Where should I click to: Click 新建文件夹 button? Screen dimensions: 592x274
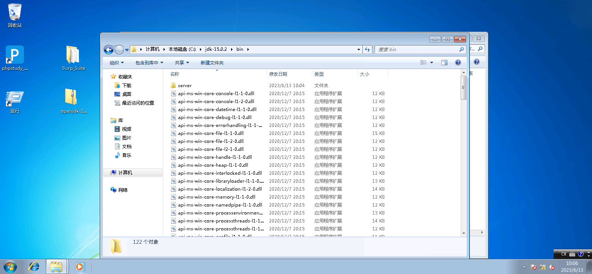[x=212, y=63]
